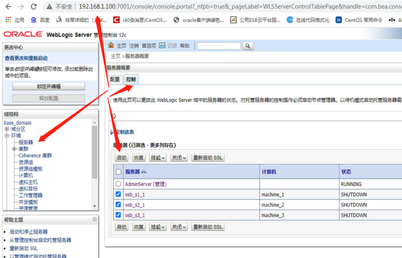Open the osb_s2_1 server link

coord(135,205)
